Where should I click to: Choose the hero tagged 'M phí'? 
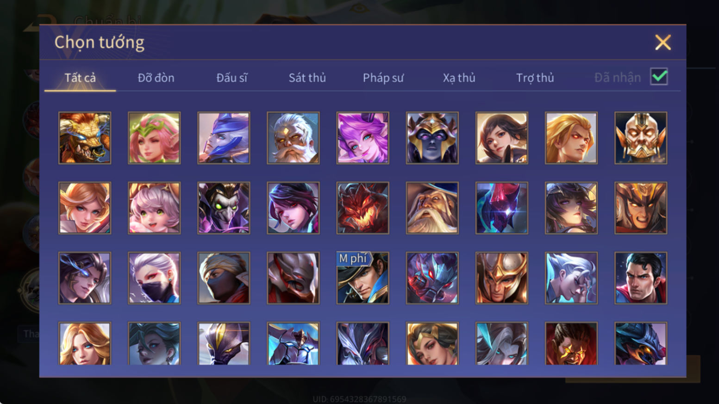[363, 278]
